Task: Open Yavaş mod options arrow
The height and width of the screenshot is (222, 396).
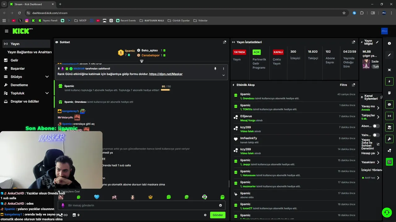Action: point(378,108)
